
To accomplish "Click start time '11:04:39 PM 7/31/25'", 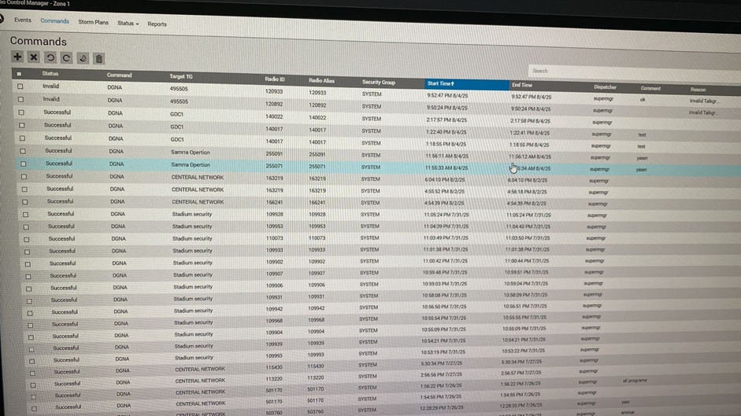I will click(x=446, y=226).
